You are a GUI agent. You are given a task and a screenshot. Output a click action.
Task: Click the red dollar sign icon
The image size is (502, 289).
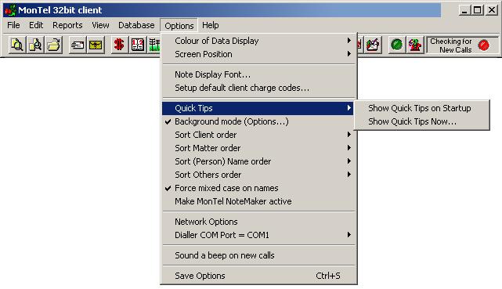point(119,45)
